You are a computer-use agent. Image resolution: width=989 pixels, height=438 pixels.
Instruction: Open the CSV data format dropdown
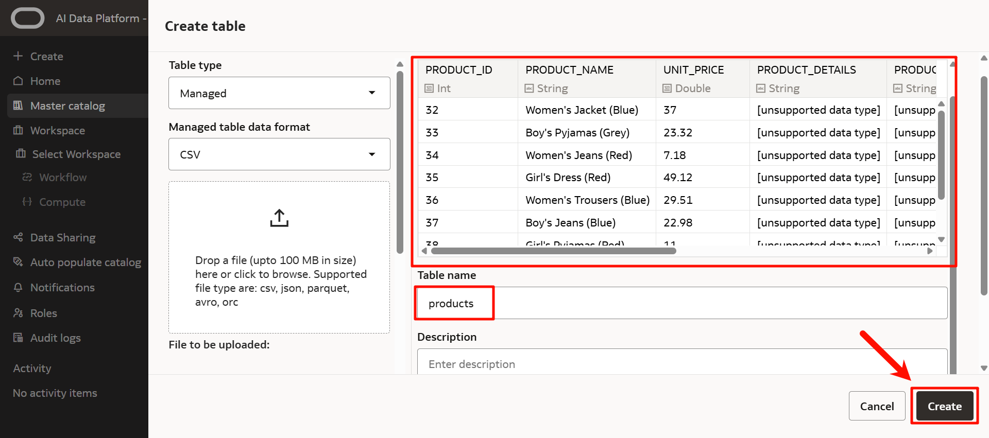[x=279, y=154]
